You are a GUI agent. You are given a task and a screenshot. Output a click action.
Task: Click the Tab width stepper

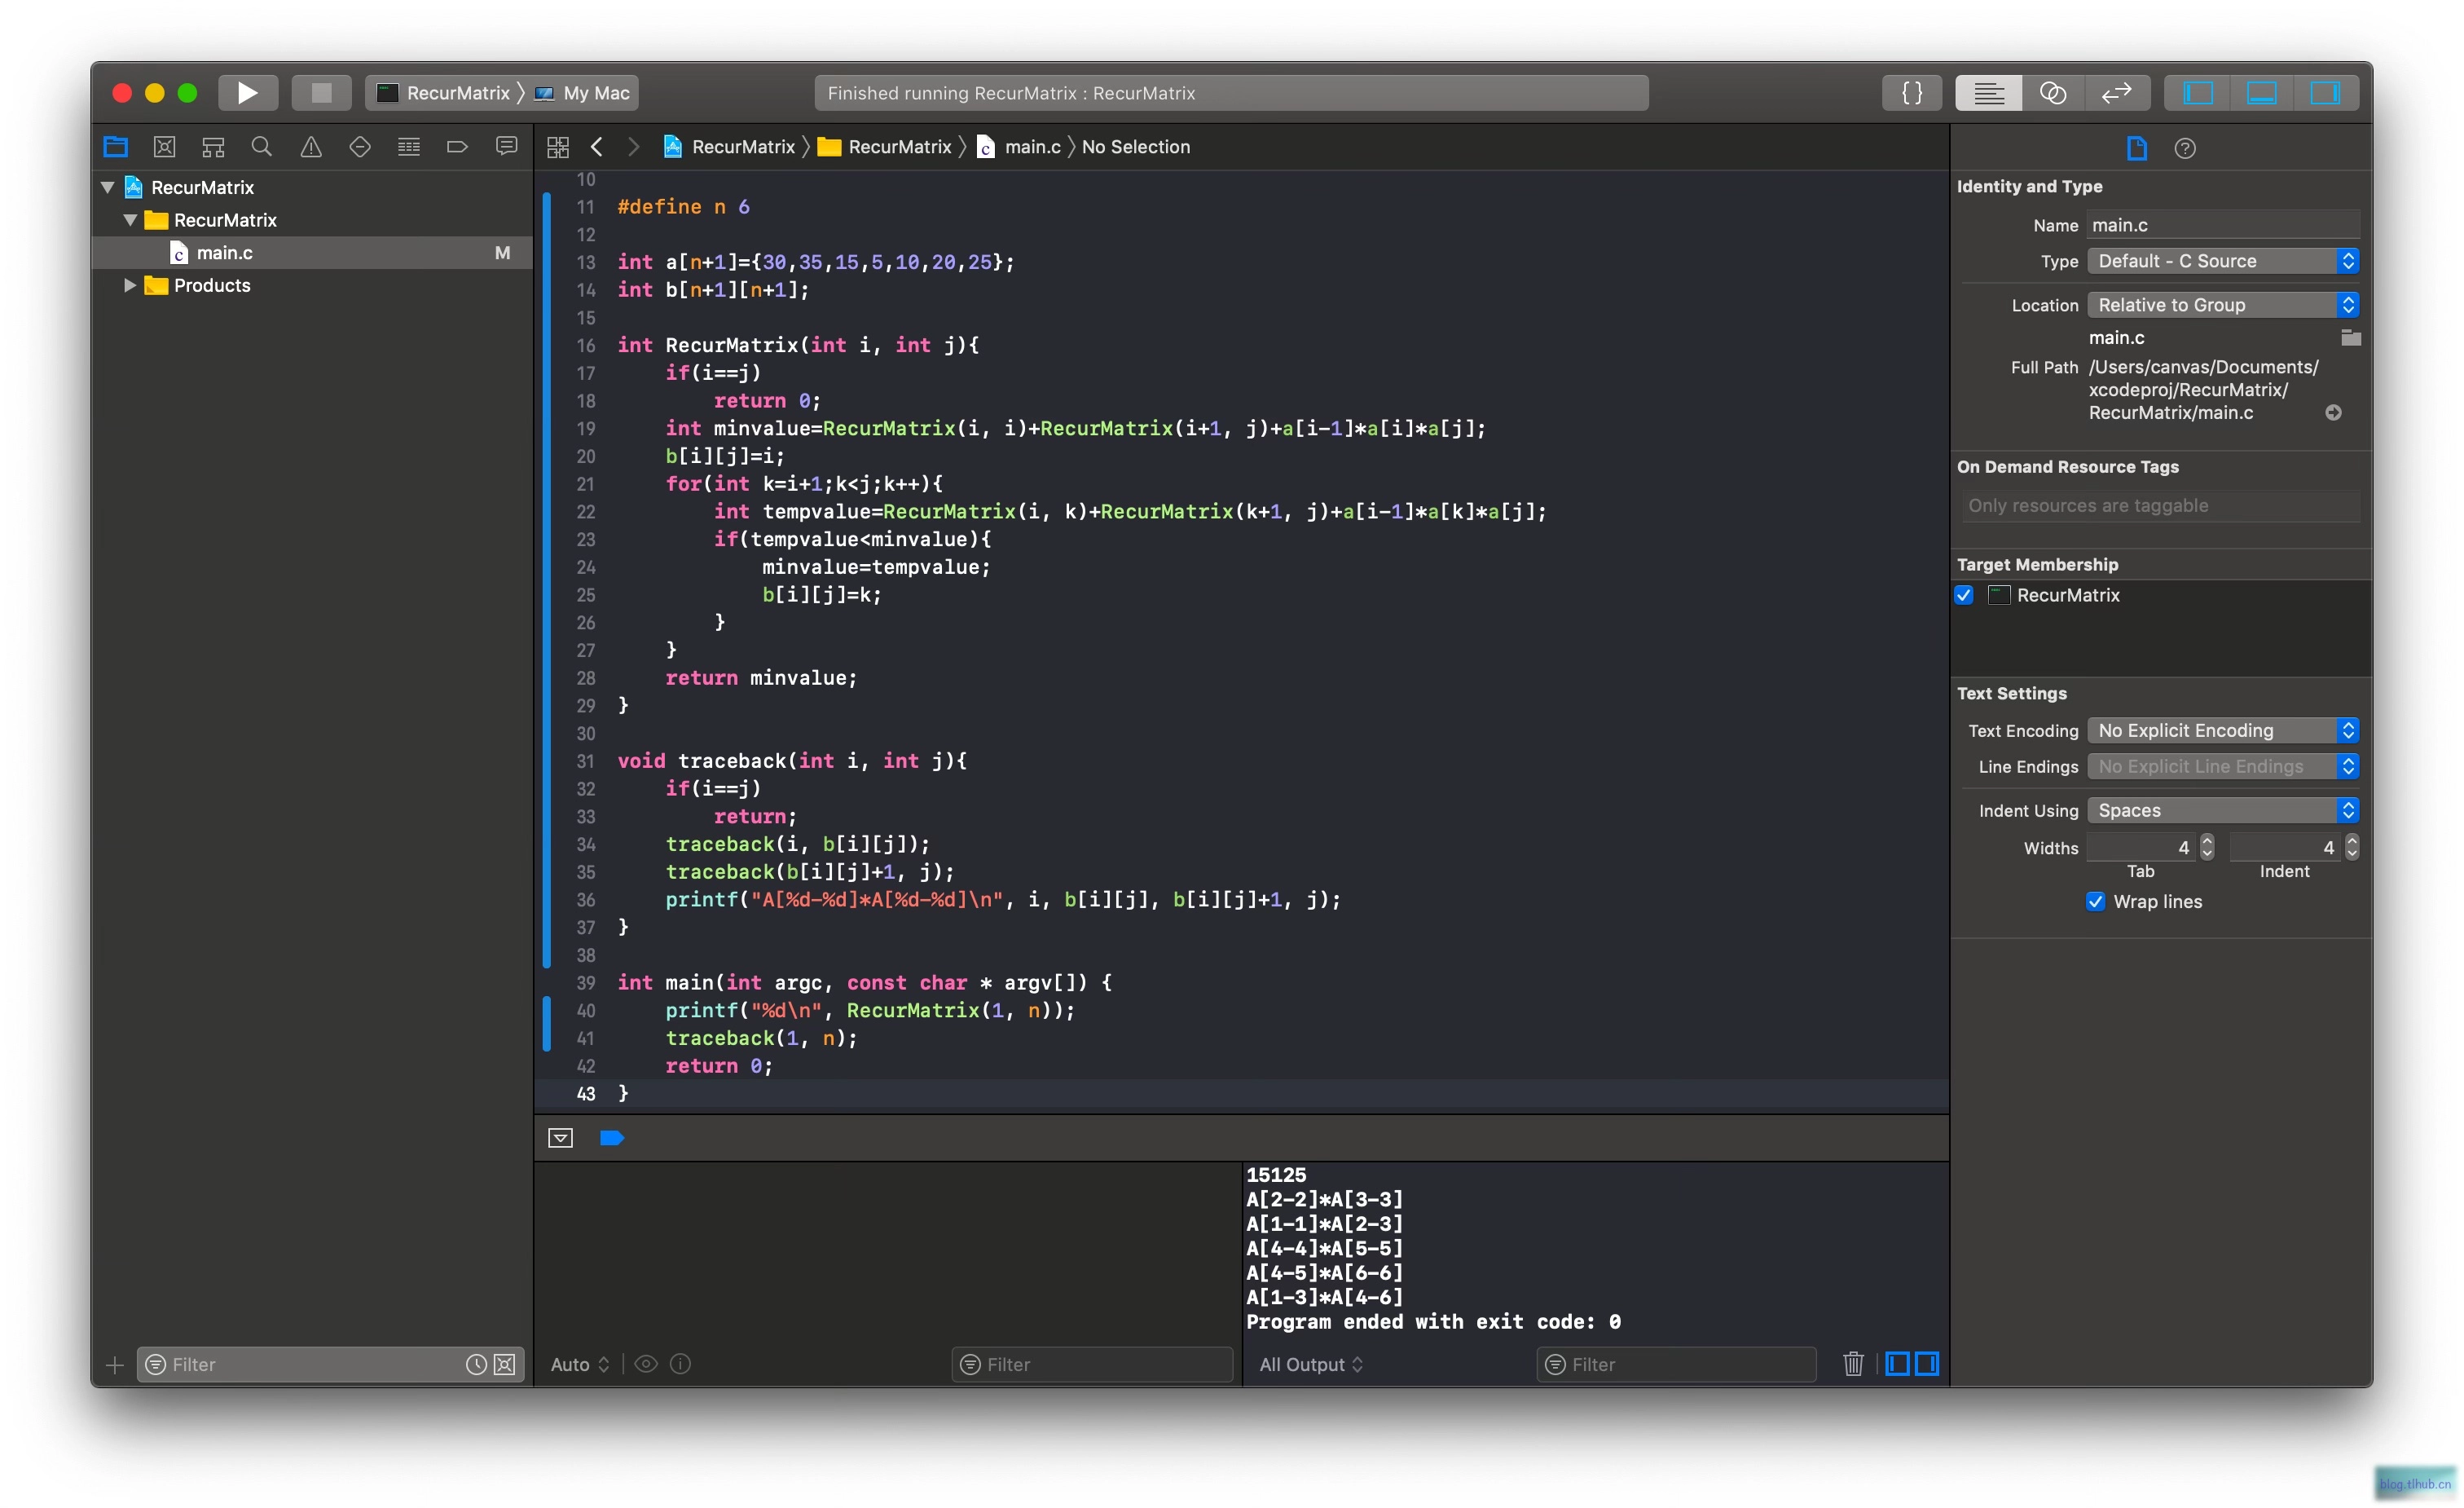pos(2207,848)
